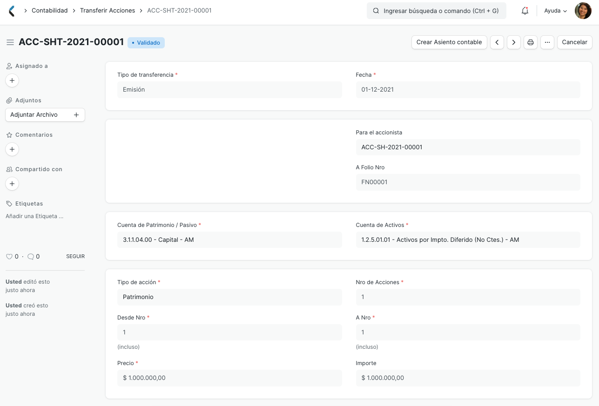Click the A Folio Nro FN00001 field
The height and width of the screenshot is (406, 599).
[x=468, y=182]
